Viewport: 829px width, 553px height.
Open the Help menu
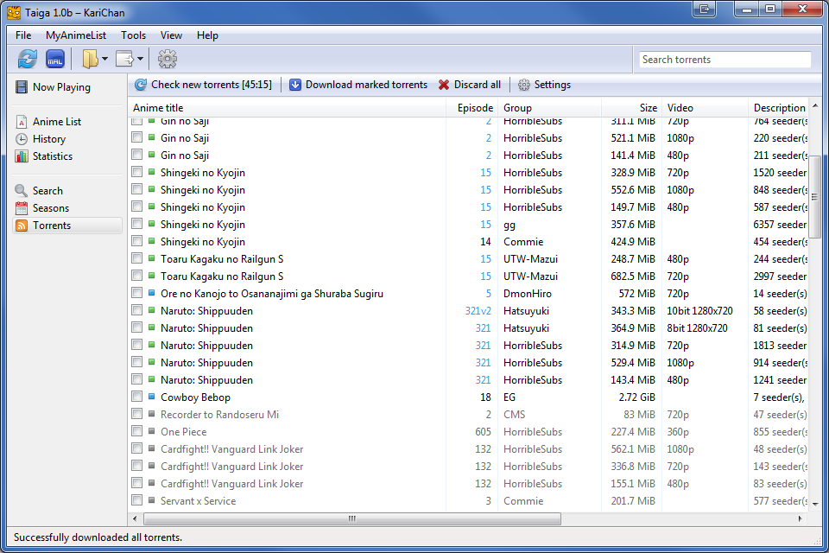pos(207,35)
